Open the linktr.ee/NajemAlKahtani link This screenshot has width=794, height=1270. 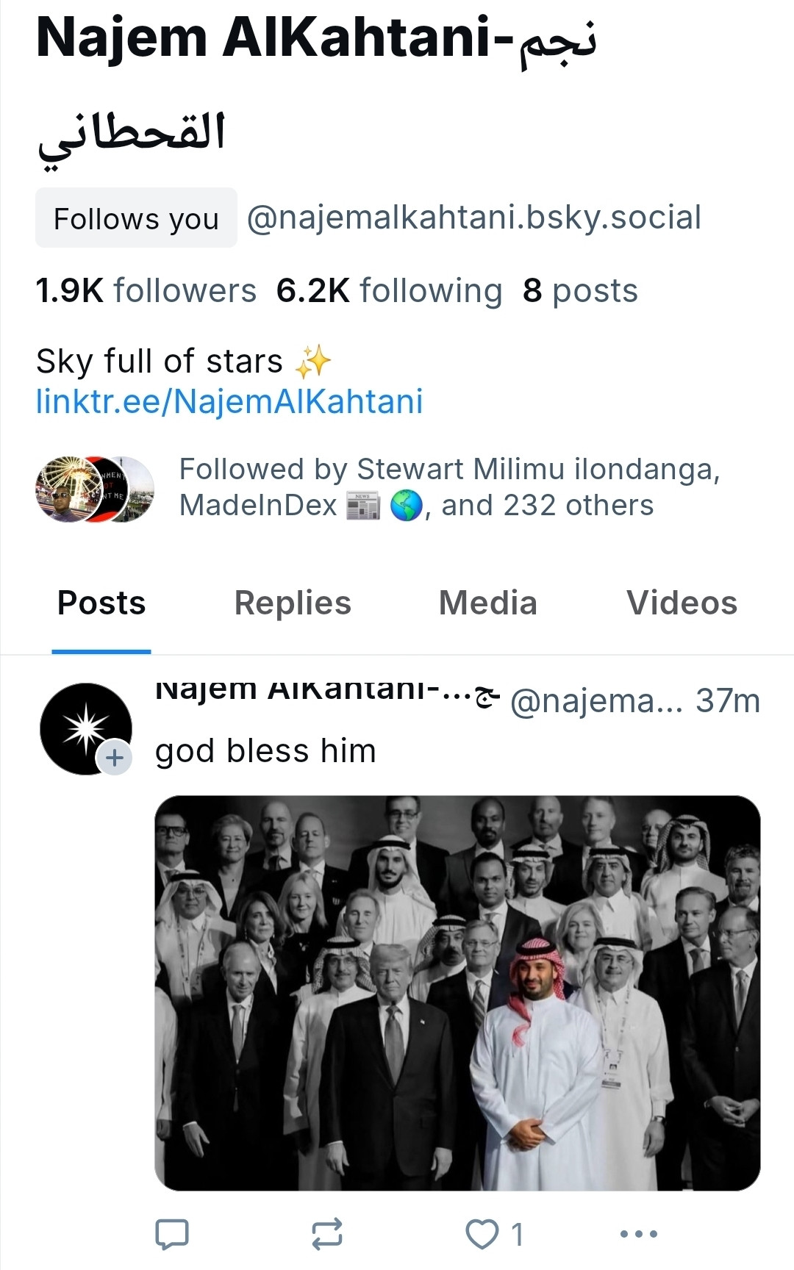point(229,401)
